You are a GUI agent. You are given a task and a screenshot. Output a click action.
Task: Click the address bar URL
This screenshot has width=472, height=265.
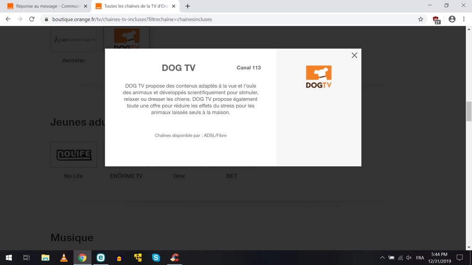pyautogui.click(x=132, y=19)
